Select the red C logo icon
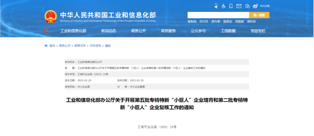Image resolution: width=314 pixels, height=136 pixels. (x=47, y=31)
